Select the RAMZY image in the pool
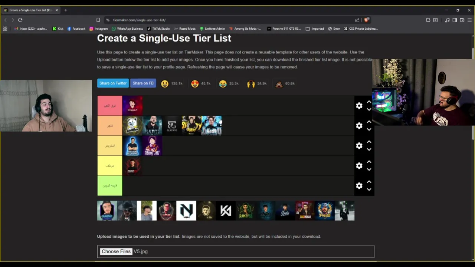475x267 pixels. point(246,211)
